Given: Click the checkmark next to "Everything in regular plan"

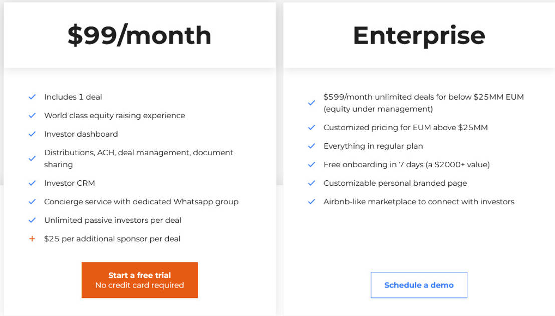Looking at the screenshot, I should tap(312, 146).
